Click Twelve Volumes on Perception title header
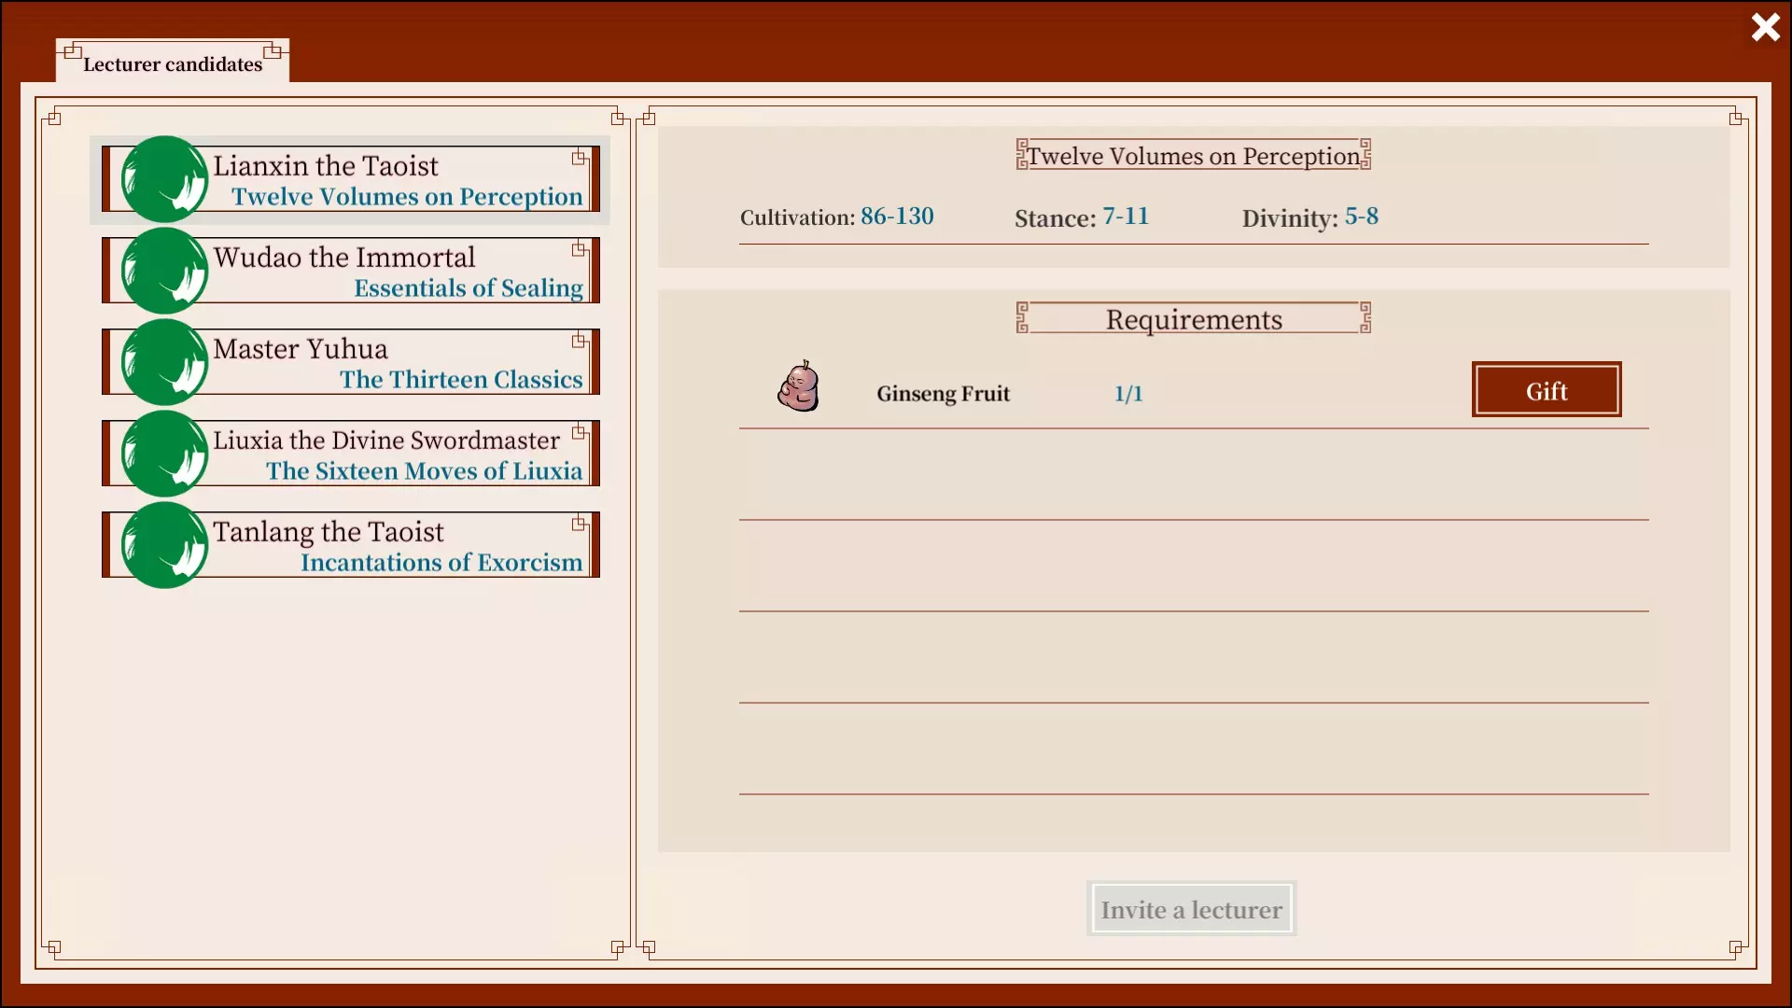Image resolution: width=1792 pixels, height=1008 pixels. [1193, 156]
